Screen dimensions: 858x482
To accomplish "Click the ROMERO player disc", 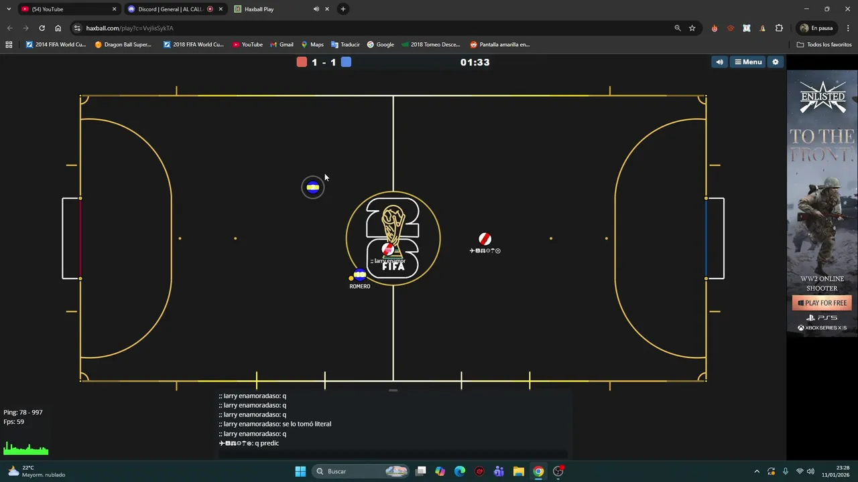I will click(360, 274).
